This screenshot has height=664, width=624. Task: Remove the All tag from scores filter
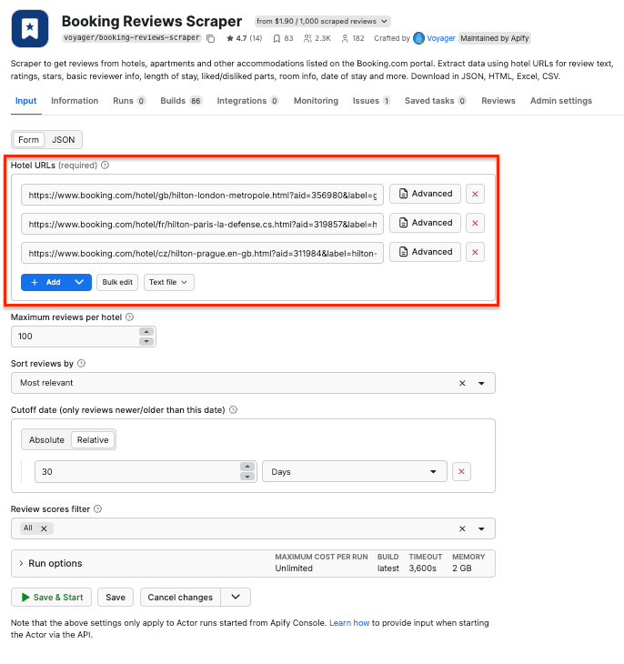click(x=44, y=528)
